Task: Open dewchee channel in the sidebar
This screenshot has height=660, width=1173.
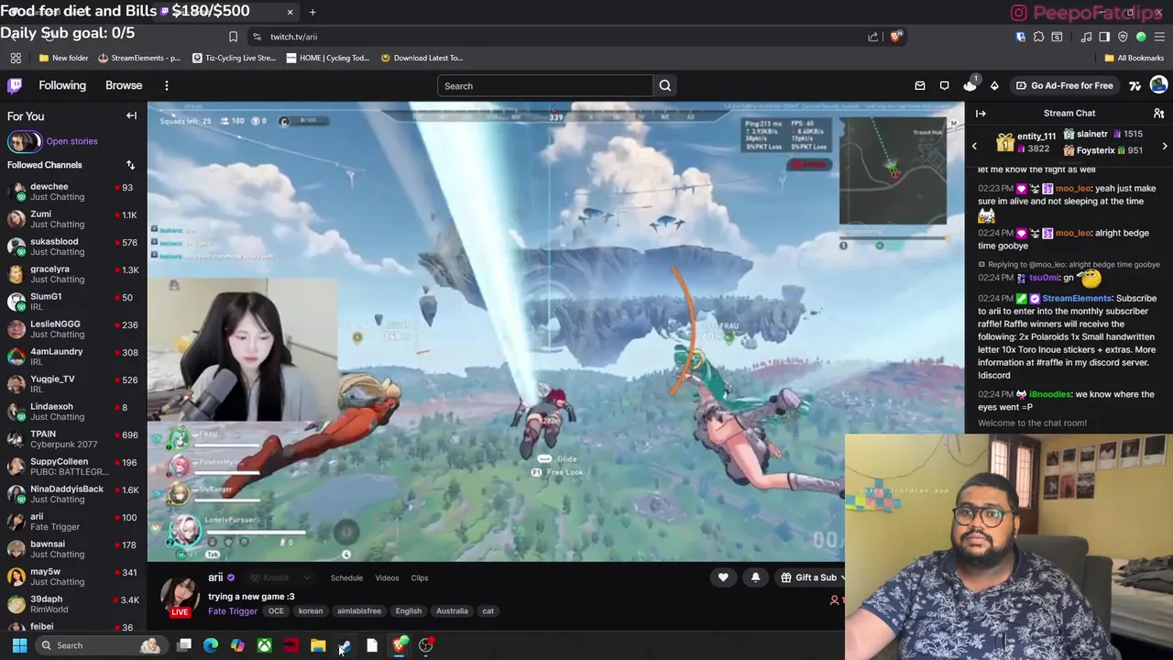Action: pyautogui.click(x=73, y=192)
